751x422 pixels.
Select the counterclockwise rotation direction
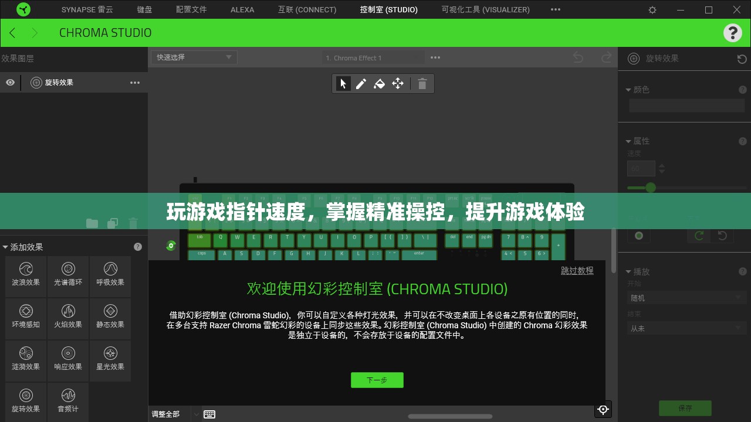click(x=722, y=236)
